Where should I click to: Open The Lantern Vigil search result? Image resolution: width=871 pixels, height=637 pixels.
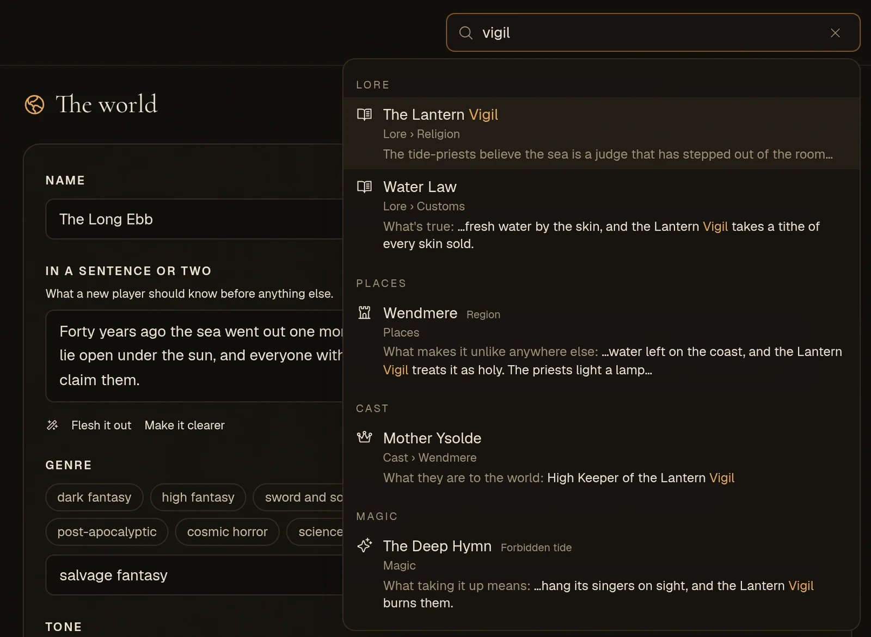click(x=602, y=133)
